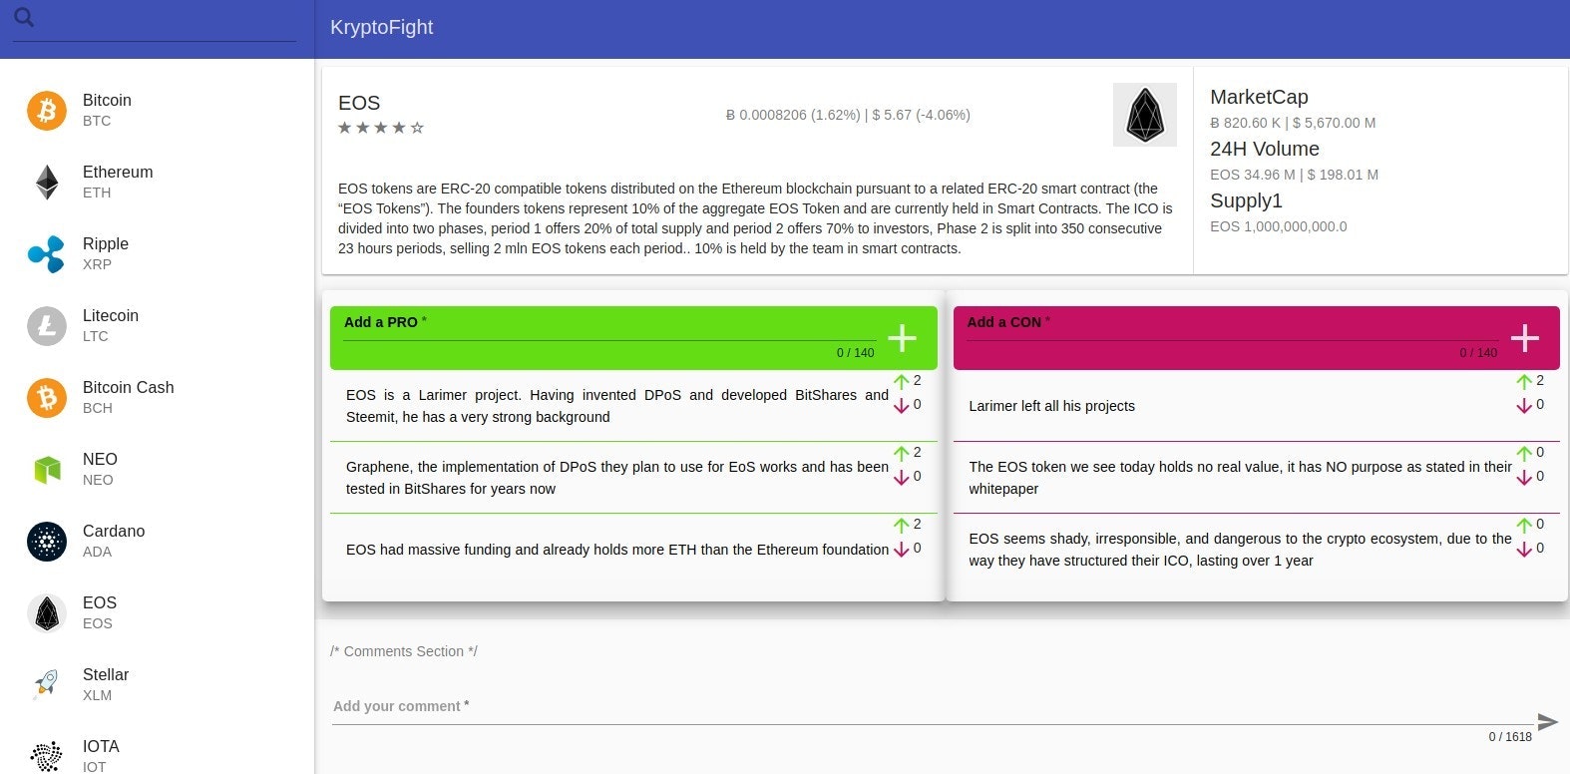Focus the 'Add a CON' input field

1232,326
